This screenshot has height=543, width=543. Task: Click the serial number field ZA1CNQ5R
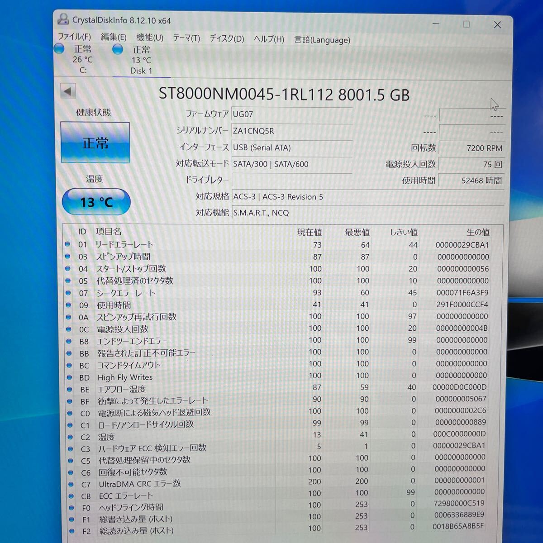pyautogui.click(x=292, y=131)
